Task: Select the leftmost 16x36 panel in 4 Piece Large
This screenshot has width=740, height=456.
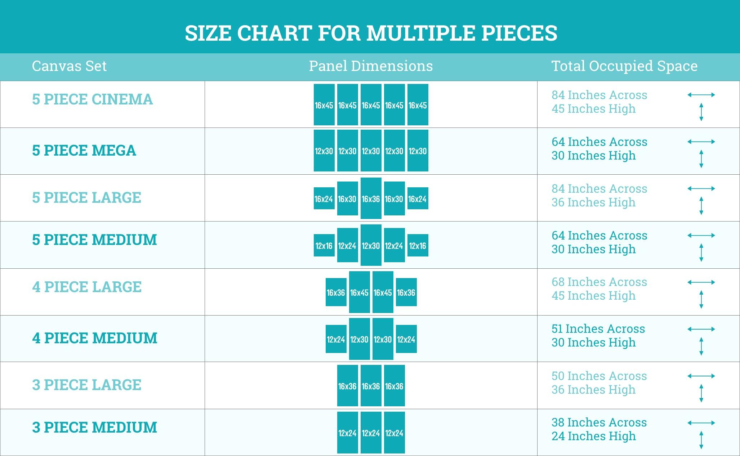Action: pyautogui.click(x=336, y=292)
